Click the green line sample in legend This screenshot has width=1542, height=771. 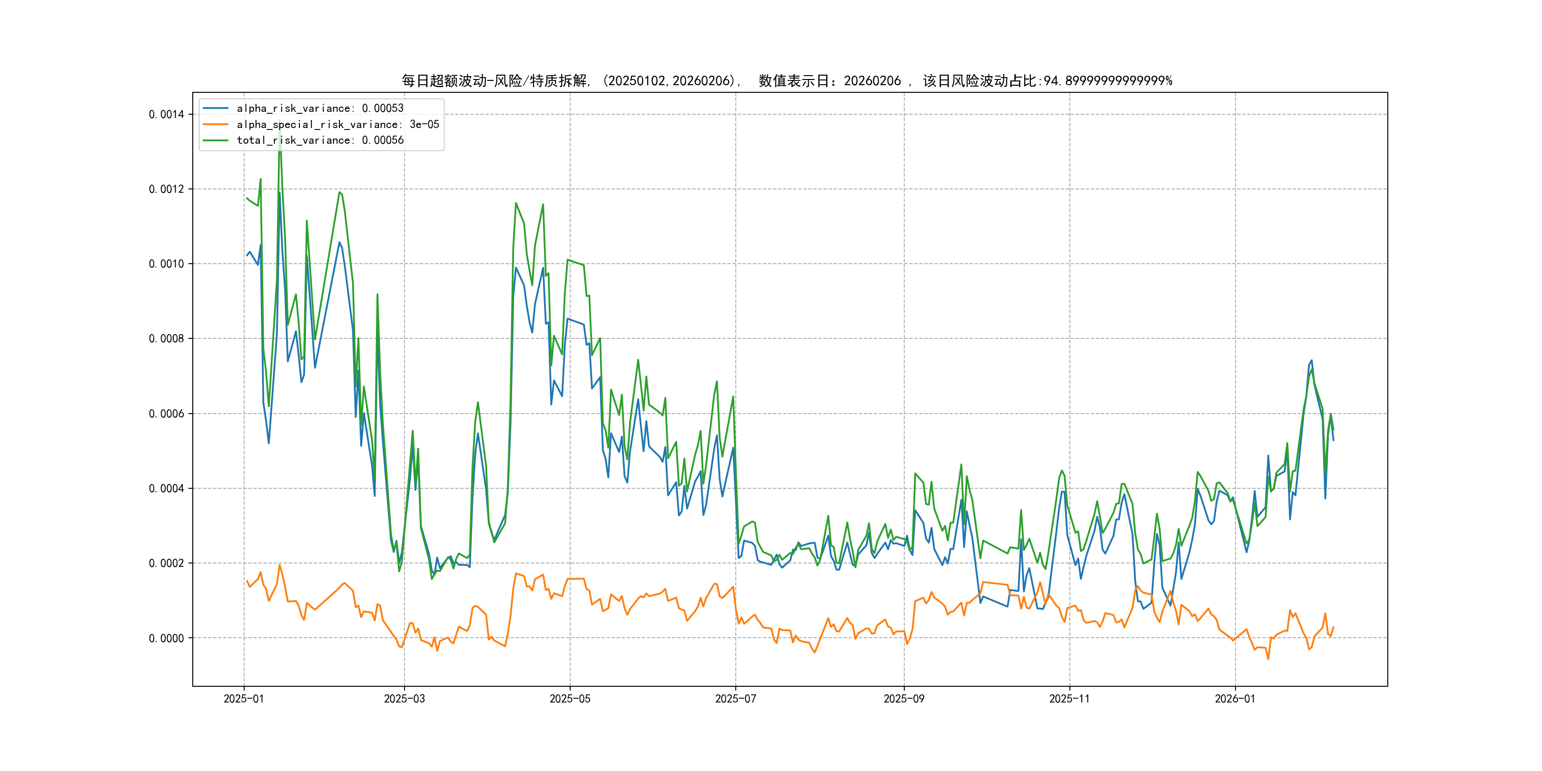tap(216, 140)
